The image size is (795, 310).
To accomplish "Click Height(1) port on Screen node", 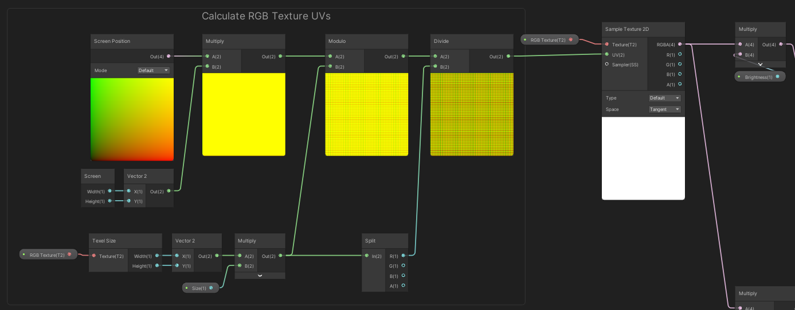I will [109, 201].
